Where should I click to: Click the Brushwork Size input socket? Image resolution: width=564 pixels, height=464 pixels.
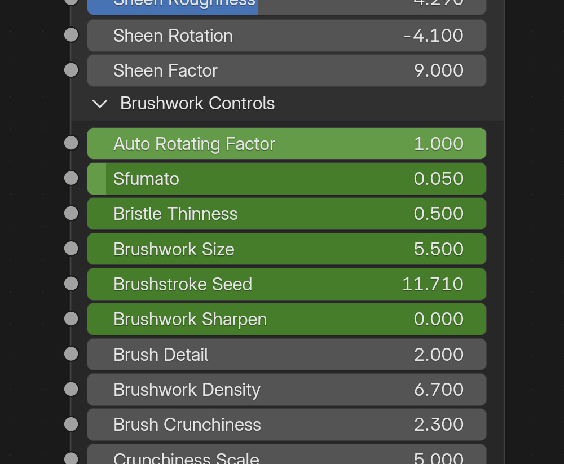71,249
